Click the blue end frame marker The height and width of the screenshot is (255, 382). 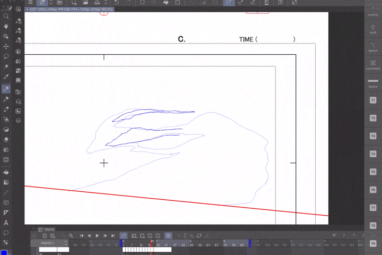(x=250, y=243)
